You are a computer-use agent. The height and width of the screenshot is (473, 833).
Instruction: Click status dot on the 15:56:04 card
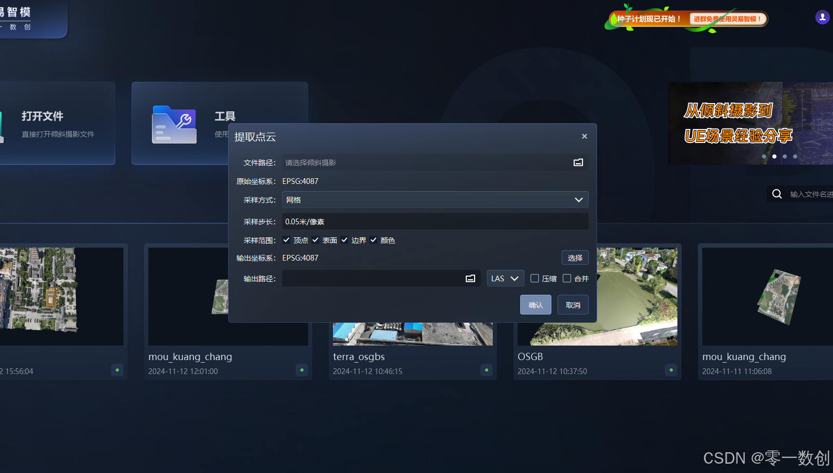coord(117,370)
